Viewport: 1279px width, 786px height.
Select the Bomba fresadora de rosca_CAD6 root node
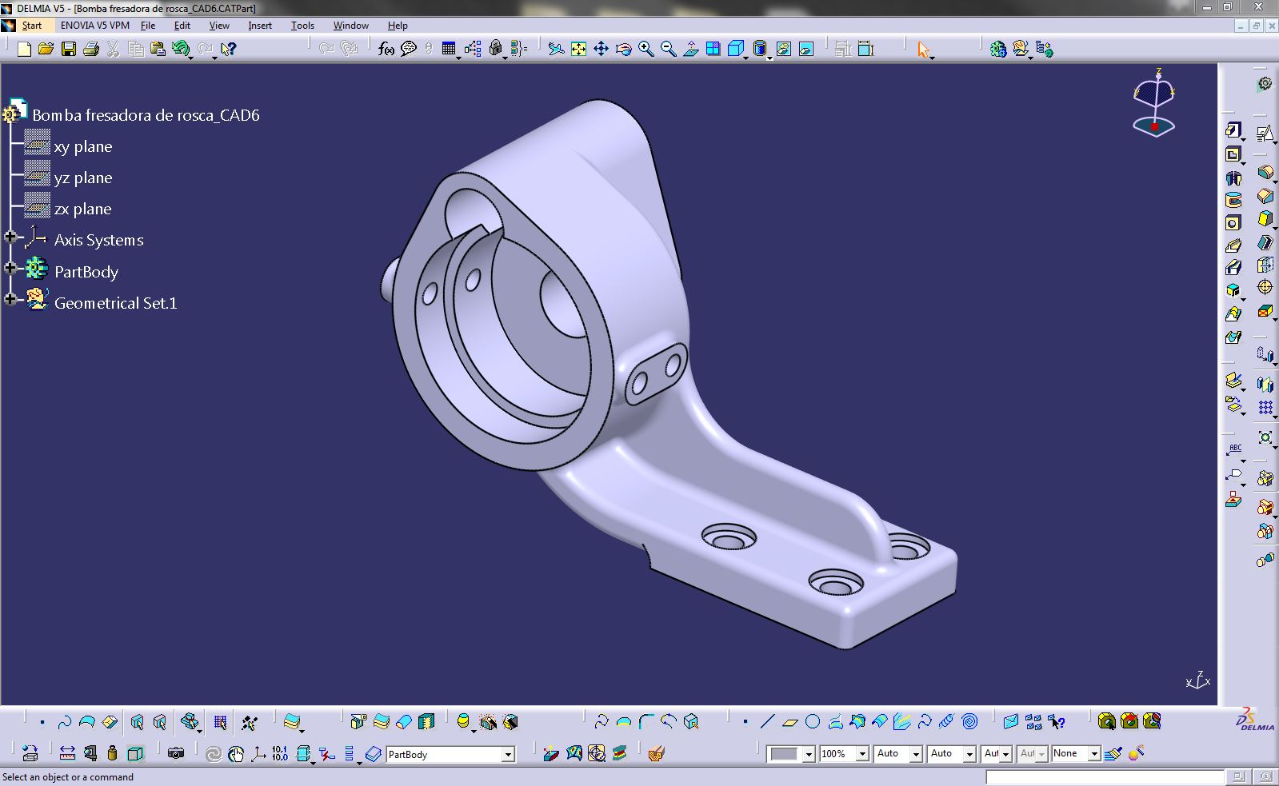[x=146, y=115]
